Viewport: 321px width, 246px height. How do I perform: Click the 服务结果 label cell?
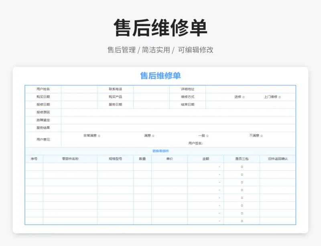43,128
